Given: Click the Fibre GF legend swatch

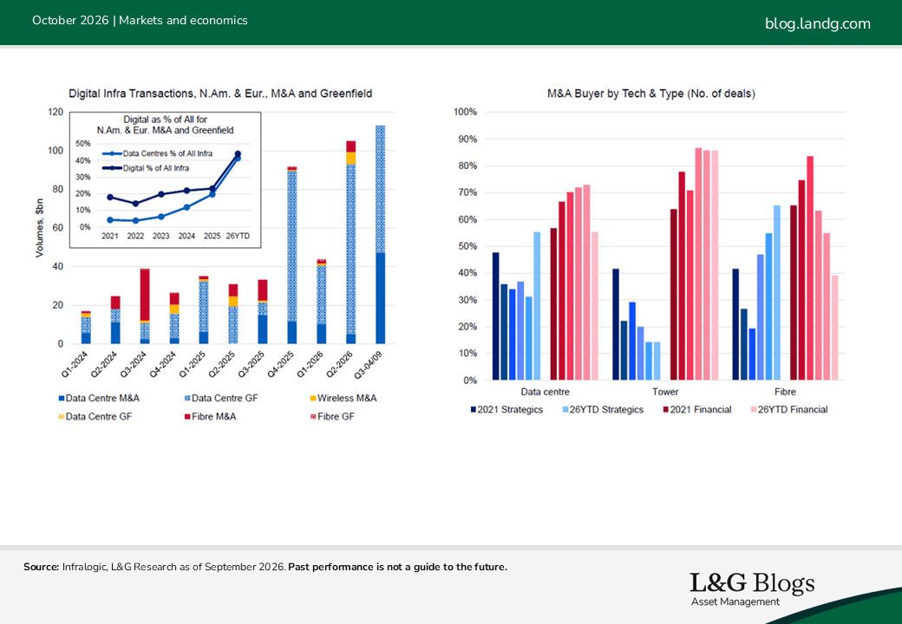Looking at the screenshot, I should 313,417.
